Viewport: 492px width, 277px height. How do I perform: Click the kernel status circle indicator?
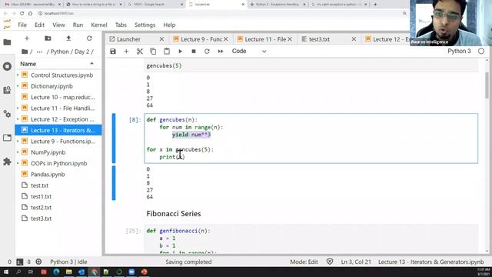tap(481, 52)
